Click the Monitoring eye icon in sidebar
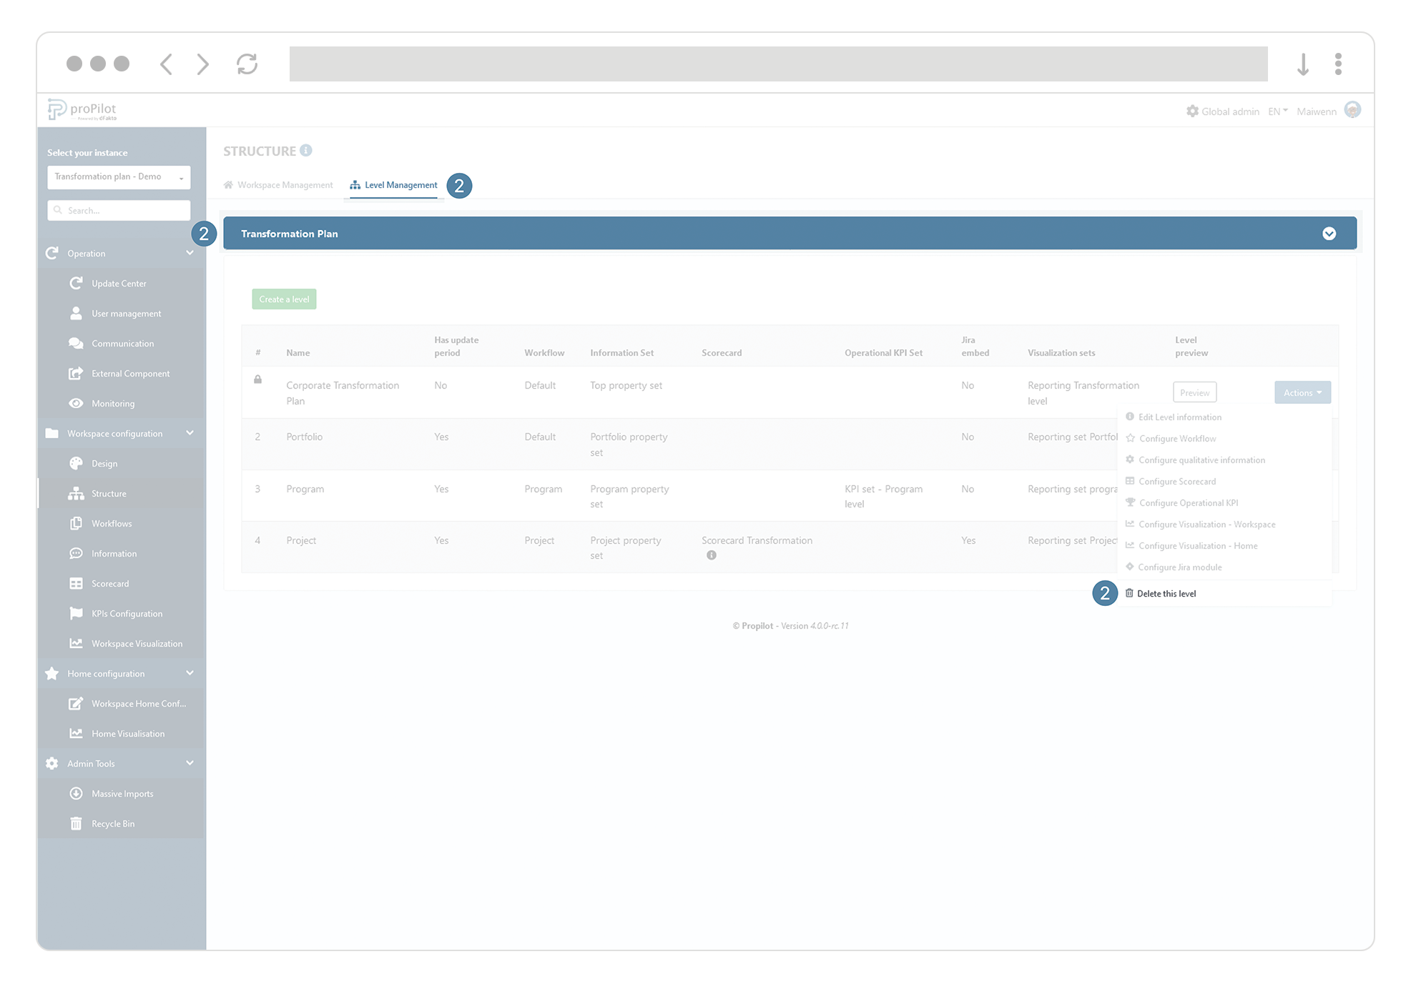Screen dimensions: 1411x989 pyautogui.click(x=76, y=404)
